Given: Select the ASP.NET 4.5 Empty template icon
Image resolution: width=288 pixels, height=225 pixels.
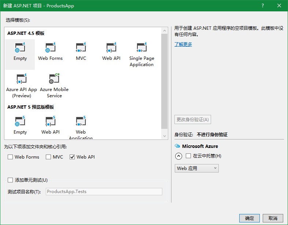Looking at the screenshot, I should click(x=20, y=48).
